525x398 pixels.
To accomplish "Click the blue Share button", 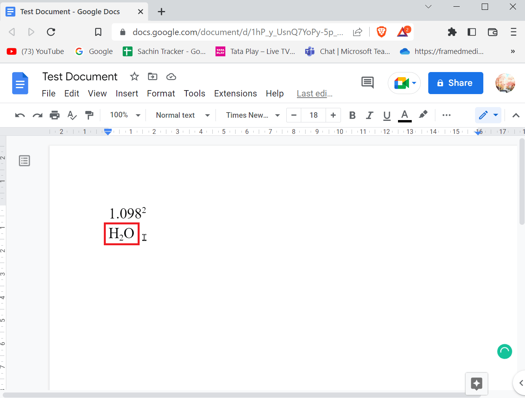I will pos(455,83).
